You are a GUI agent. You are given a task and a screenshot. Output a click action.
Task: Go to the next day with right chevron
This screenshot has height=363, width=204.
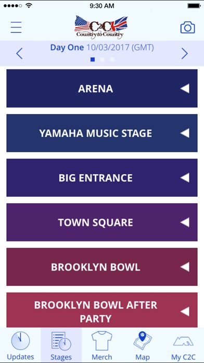185,54
